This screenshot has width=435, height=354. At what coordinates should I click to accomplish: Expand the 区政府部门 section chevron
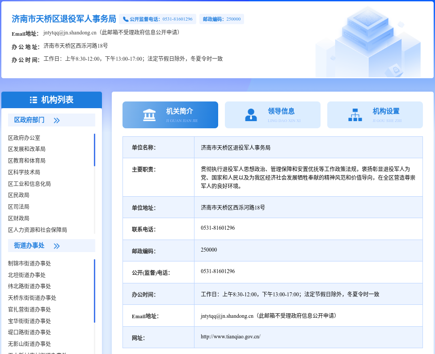click(x=57, y=120)
